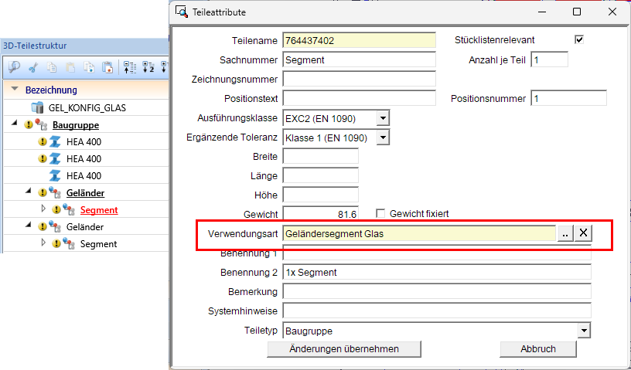The height and width of the screenshot is (370, 631).
Task: Click the Verwendungsart field Geländersegment Glas
Action: [419, 233]
